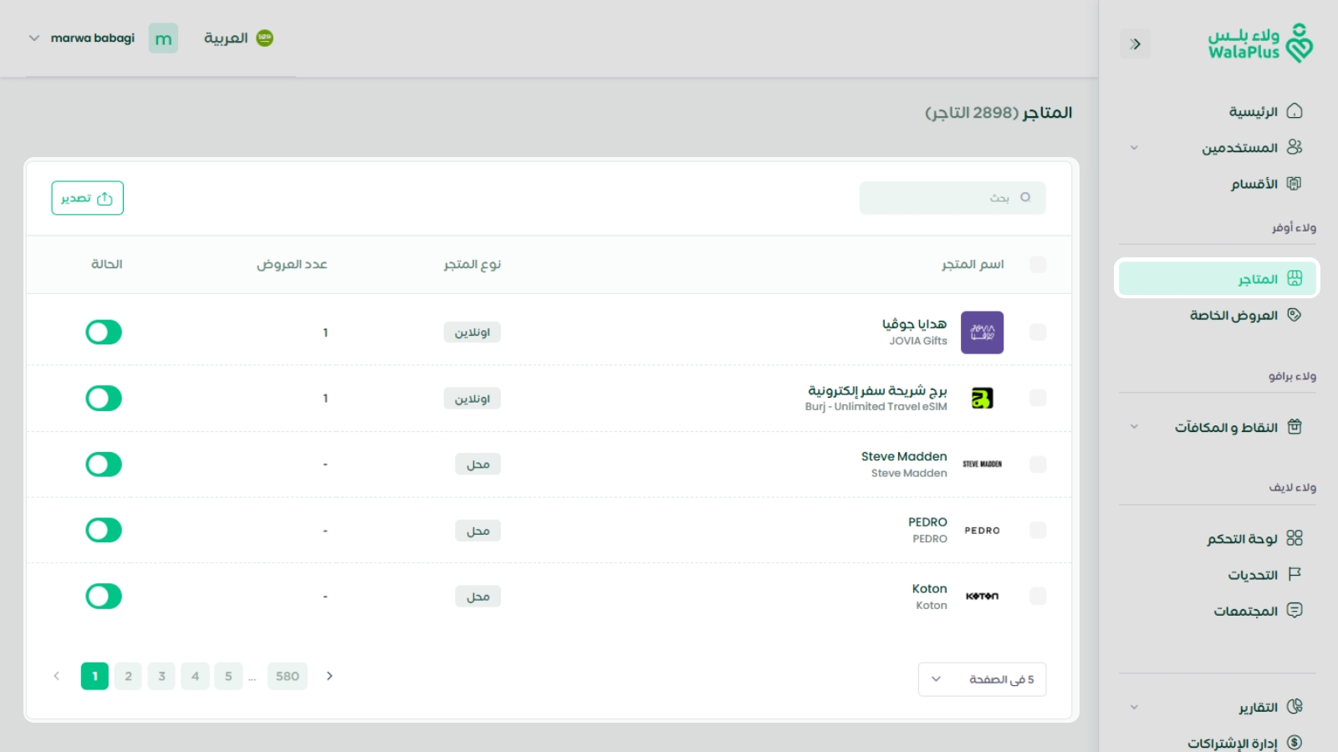Check the PEDRO row checkbox
This screenshot has width=1338, height=752.
pyautogui.click(x=1038, y=530)
